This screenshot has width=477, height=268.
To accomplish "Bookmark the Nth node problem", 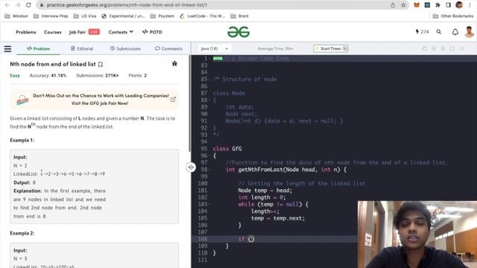I will [101, 65].
